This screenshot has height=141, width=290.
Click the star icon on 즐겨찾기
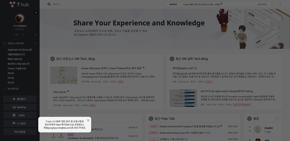coord(14,99)
